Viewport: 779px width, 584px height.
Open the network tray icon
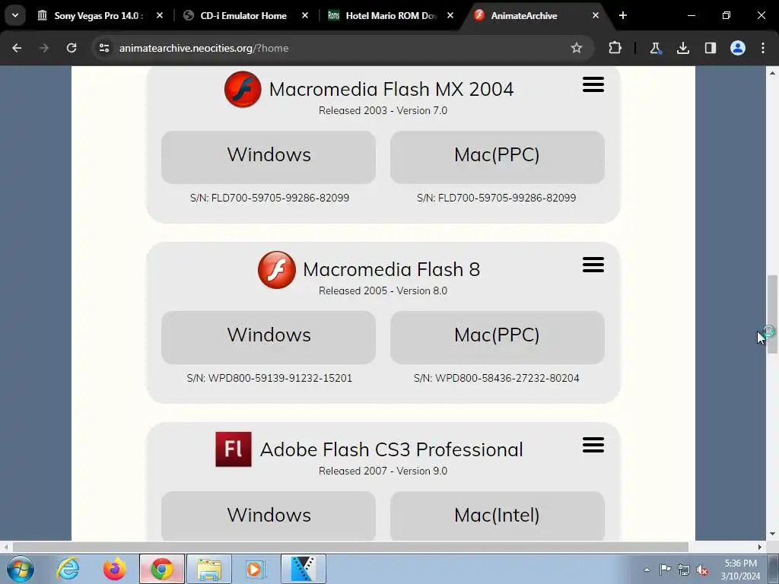pyautogui.click(x=684, y=570)
